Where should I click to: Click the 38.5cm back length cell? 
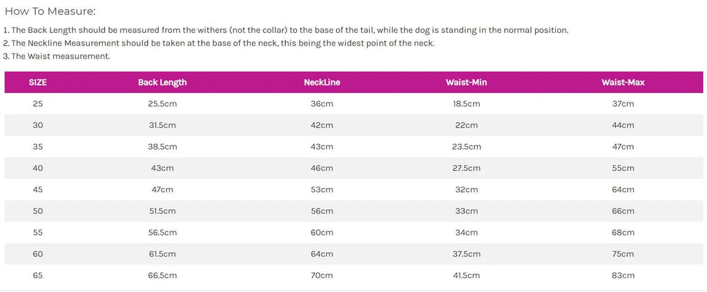point(162,147)
